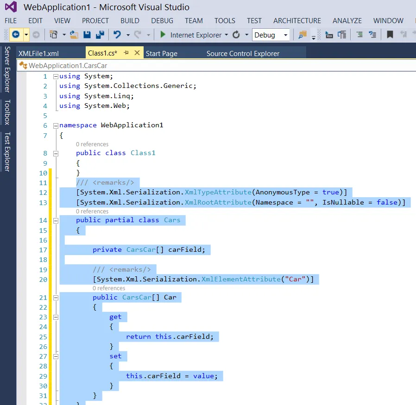This screenshot has height=405, width=416.
Task: Open the Debug configuration dropdown
Action: pyautogui.click(x=286, y=35)
